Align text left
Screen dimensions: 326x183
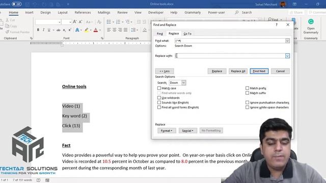pyautogui.click(x=108, y=30)
